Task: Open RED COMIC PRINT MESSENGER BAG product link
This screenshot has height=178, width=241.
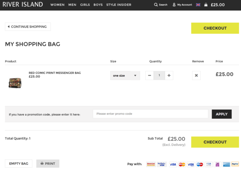Action: click(55, 73)
